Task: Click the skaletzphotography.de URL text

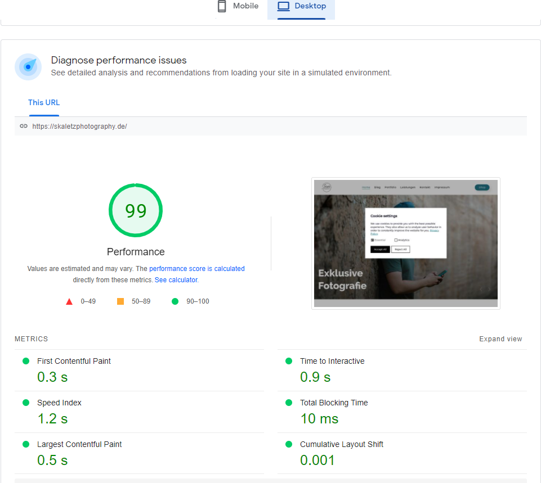Action: [80, 127]
